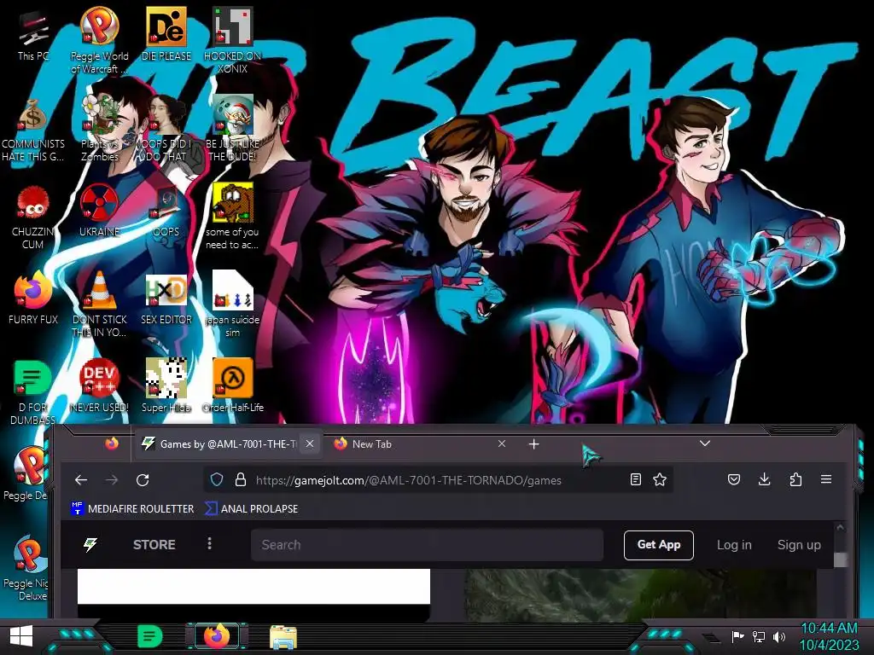Go back in Firefox history

pyautogui.click(x=81, y=479)
